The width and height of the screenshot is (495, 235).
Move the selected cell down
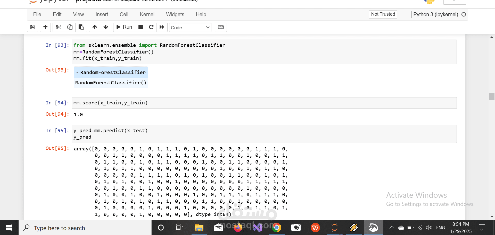[106, 27]
